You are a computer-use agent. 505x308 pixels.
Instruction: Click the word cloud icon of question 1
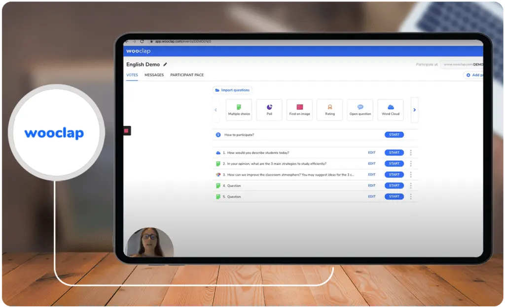[x=218, y=153]
